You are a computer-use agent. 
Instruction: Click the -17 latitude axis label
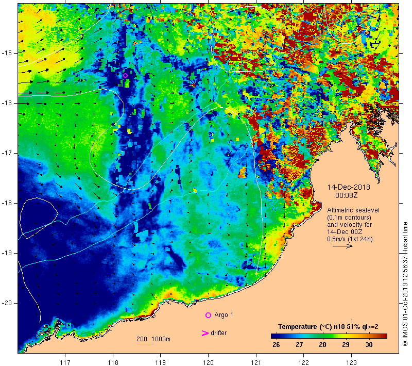pos(6,153)
